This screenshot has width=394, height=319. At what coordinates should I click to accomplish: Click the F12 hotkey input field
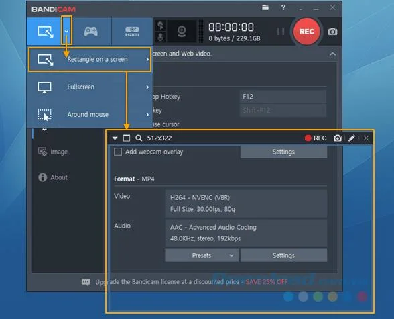tap(283, 97)
